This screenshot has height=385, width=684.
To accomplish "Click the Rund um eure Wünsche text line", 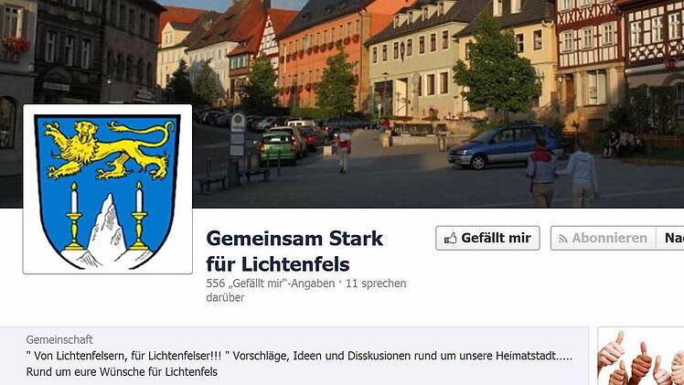I will point(122,372).
